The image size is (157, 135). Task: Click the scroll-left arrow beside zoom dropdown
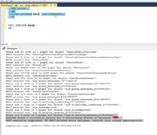pyautogui.click(x=15, y=44)
